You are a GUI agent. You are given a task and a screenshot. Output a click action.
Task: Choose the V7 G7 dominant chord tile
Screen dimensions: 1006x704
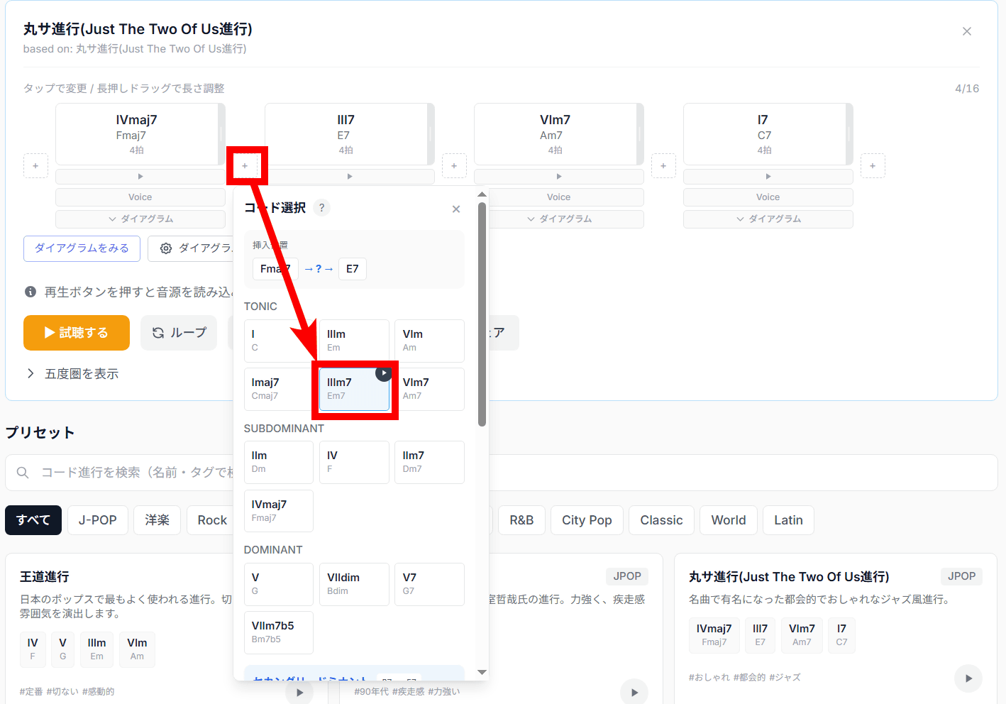429,584
